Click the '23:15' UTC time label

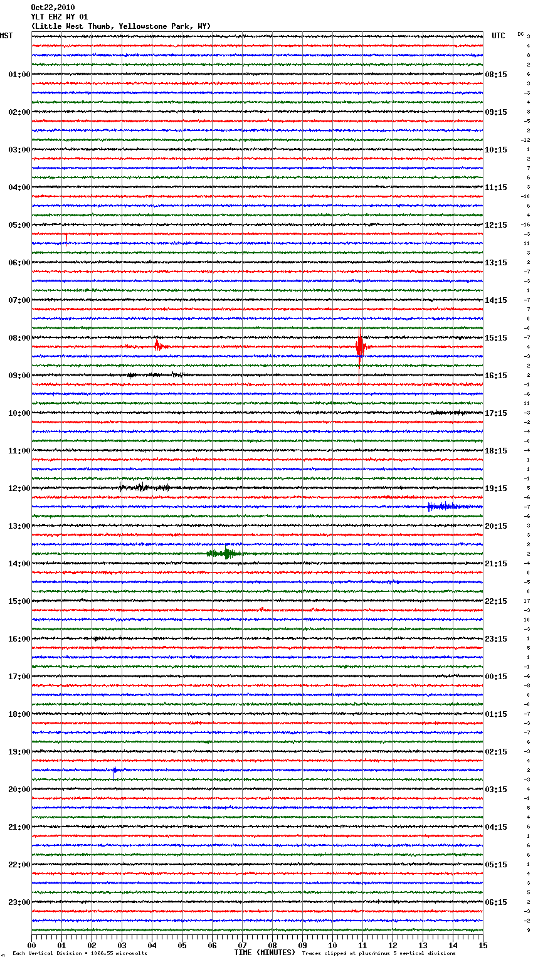[496, 639]
